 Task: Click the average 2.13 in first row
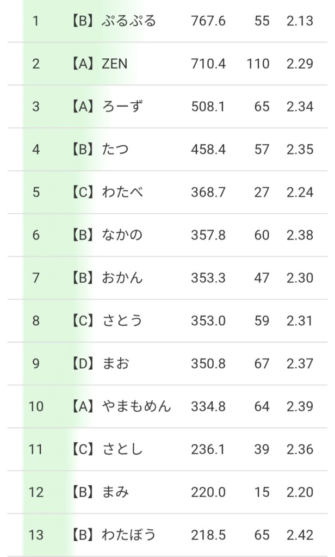[300, 21]
